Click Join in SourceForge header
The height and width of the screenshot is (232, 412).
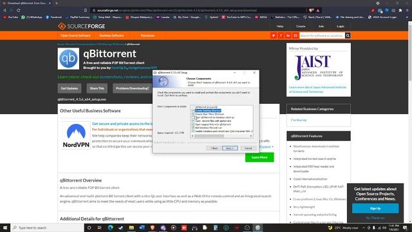coord(321,26)
